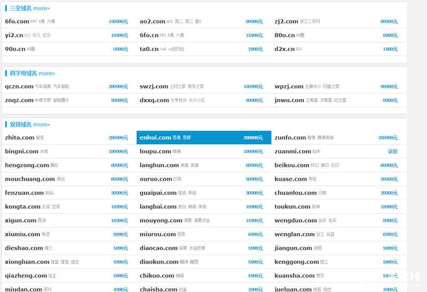Image resolution: width=427 pixels, height=292 pixels.
Task: Click the 6fo.com domain listing
Action: click(17, 21)
